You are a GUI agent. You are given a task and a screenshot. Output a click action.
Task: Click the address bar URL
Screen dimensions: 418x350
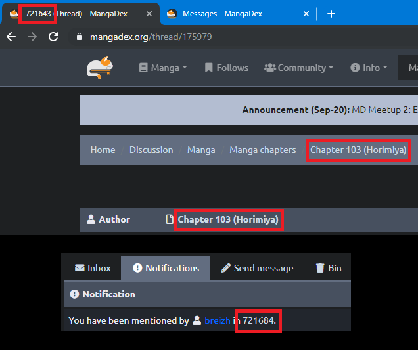(x=151, y=37)
